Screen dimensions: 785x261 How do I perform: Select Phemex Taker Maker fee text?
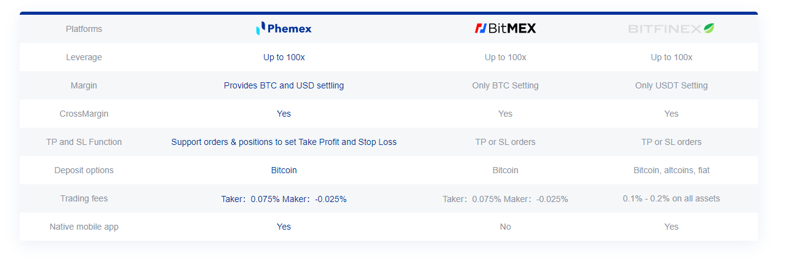tap(284, 199)
